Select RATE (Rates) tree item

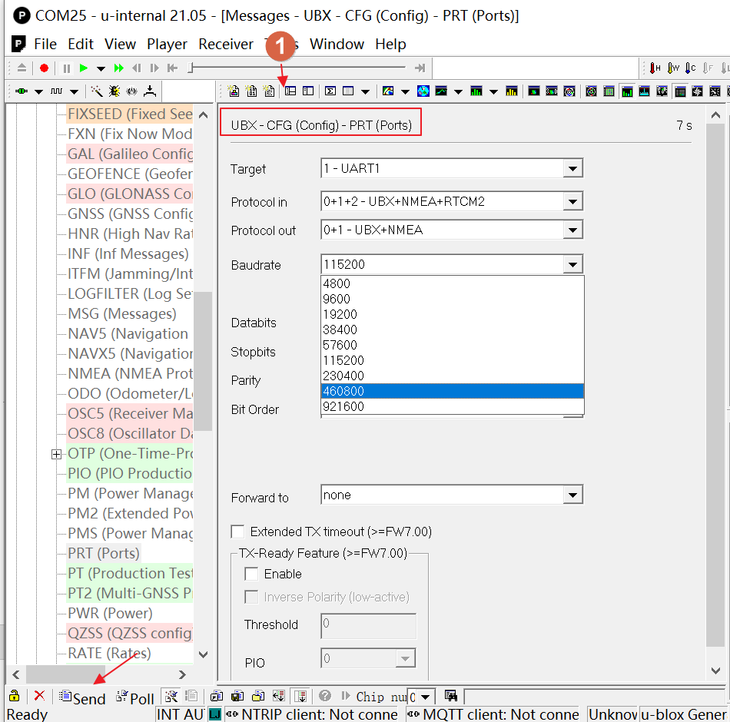tap(109, 653)
